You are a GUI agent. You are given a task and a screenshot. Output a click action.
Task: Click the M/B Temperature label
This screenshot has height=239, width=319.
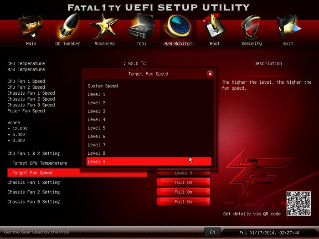click(26, 69)
